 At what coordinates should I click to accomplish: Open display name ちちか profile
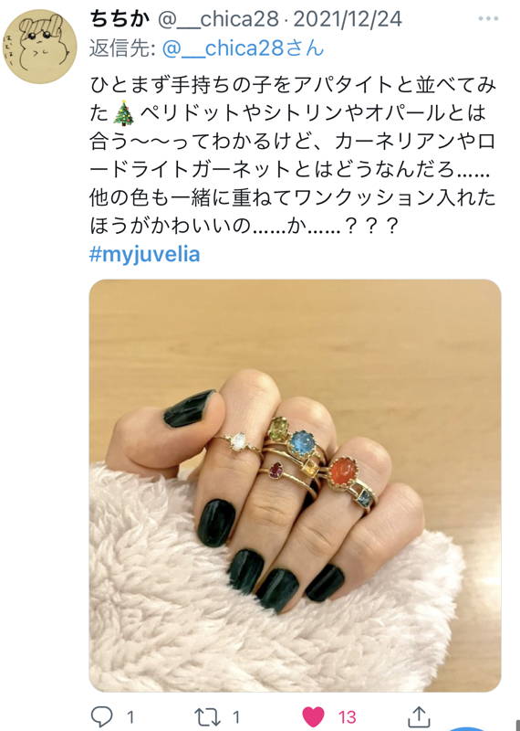(x=120, y=19)
